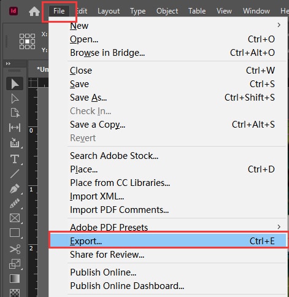The width and height of the screenshot is (289, 297).
Task: Open the Layout menu
Action: (109, 11)
